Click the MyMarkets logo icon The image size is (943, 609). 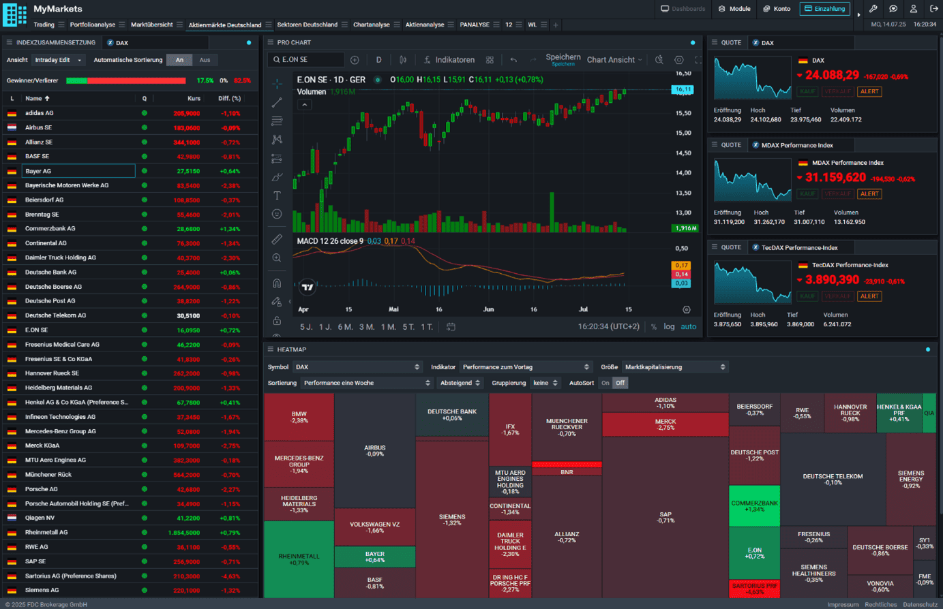coord(14,14)
